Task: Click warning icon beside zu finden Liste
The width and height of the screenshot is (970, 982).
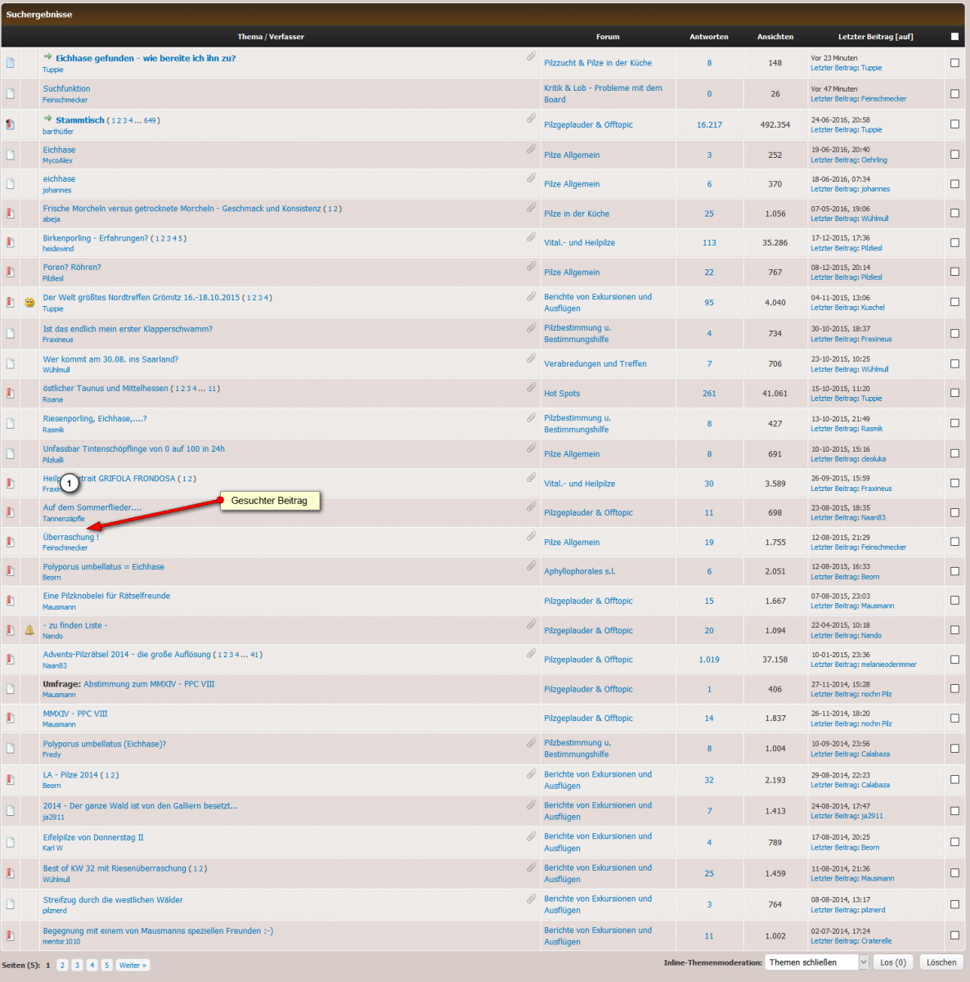Action: click(x=29, y=629)
